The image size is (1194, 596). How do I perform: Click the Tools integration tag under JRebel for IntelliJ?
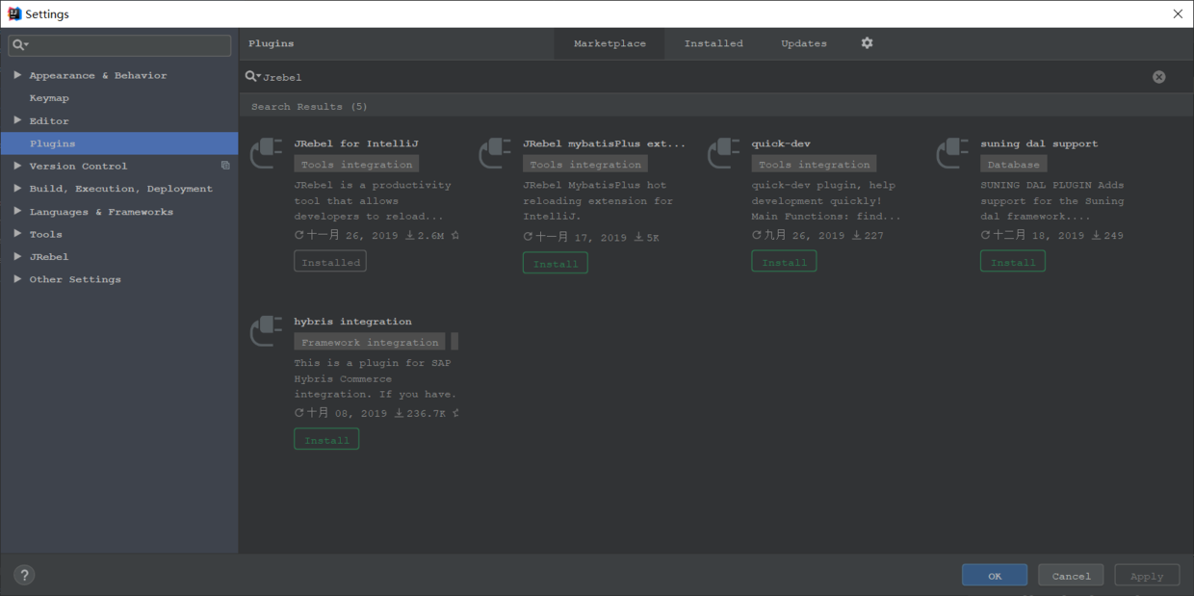click(x=356, y=165)
